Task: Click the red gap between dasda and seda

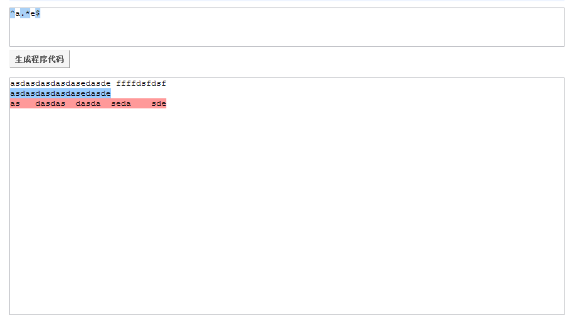Action: point(106,103)
